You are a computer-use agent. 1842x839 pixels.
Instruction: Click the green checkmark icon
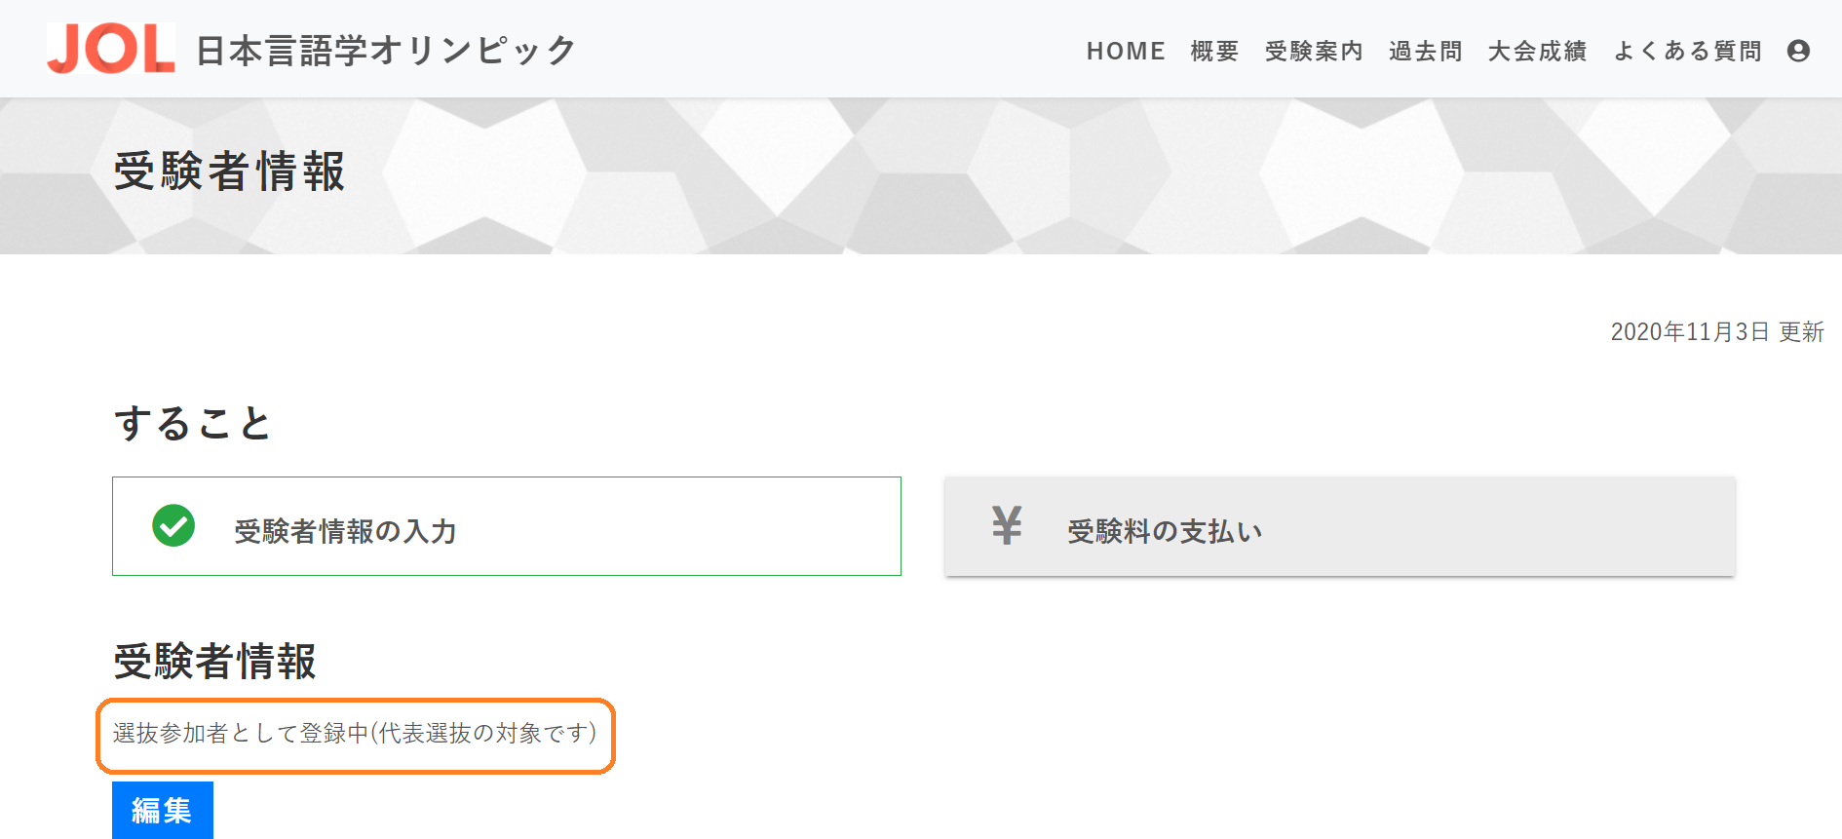coord(173,526)
